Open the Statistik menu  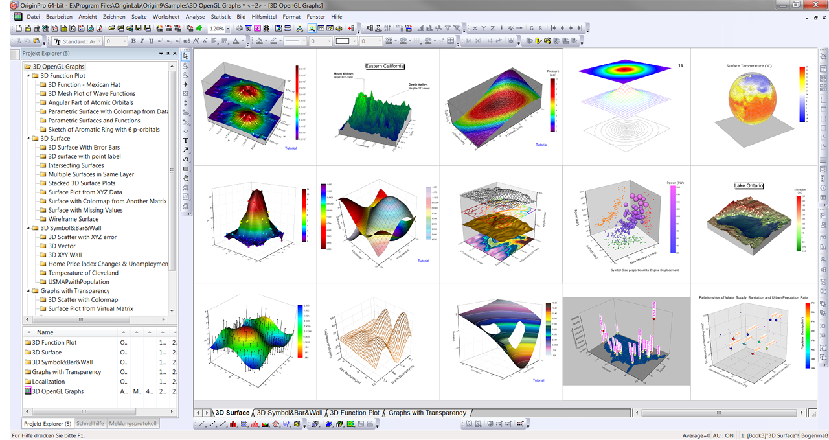[x=221, y=16]
